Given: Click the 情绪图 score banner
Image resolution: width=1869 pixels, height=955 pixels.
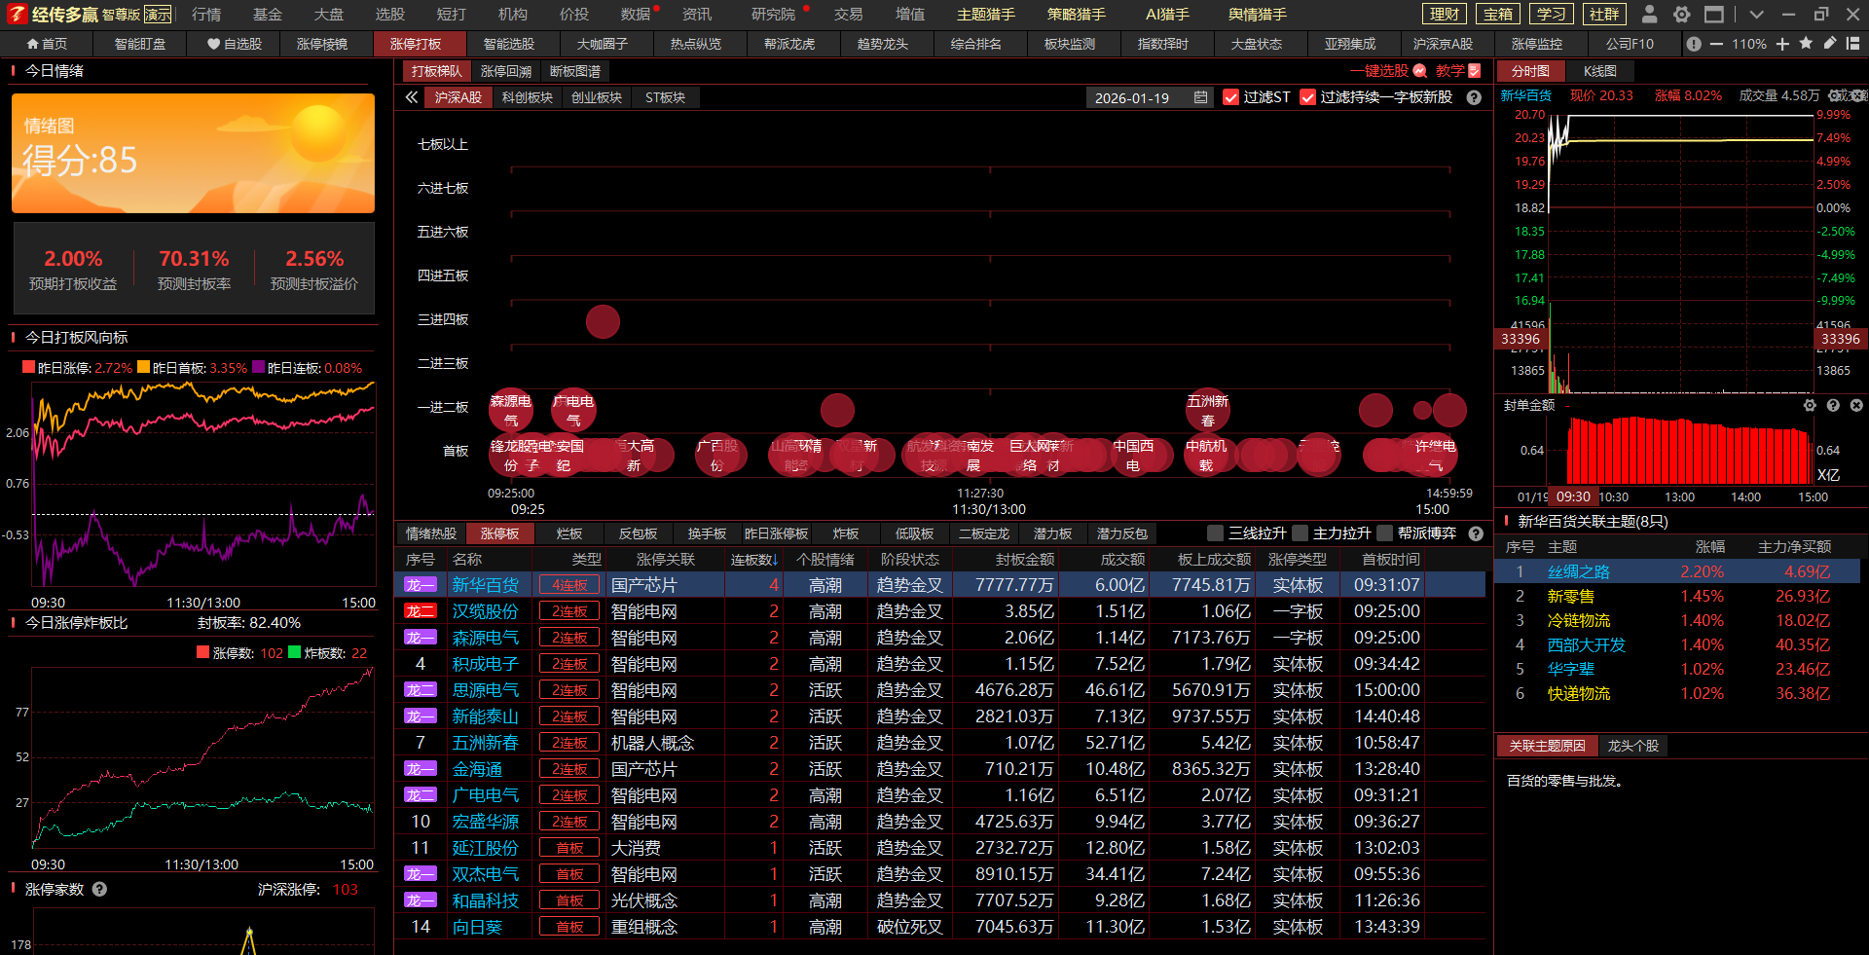Looking at the screenshot, I should pos(193,153).
